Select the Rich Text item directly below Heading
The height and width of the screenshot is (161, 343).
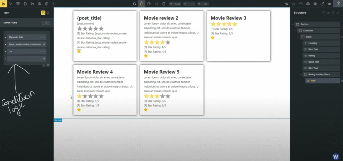pos(321,49)
